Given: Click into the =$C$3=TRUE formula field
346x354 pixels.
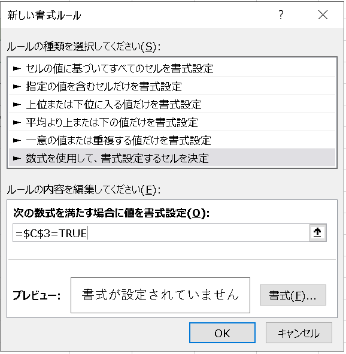Looking at the screenshot, I should click(161, 233).
